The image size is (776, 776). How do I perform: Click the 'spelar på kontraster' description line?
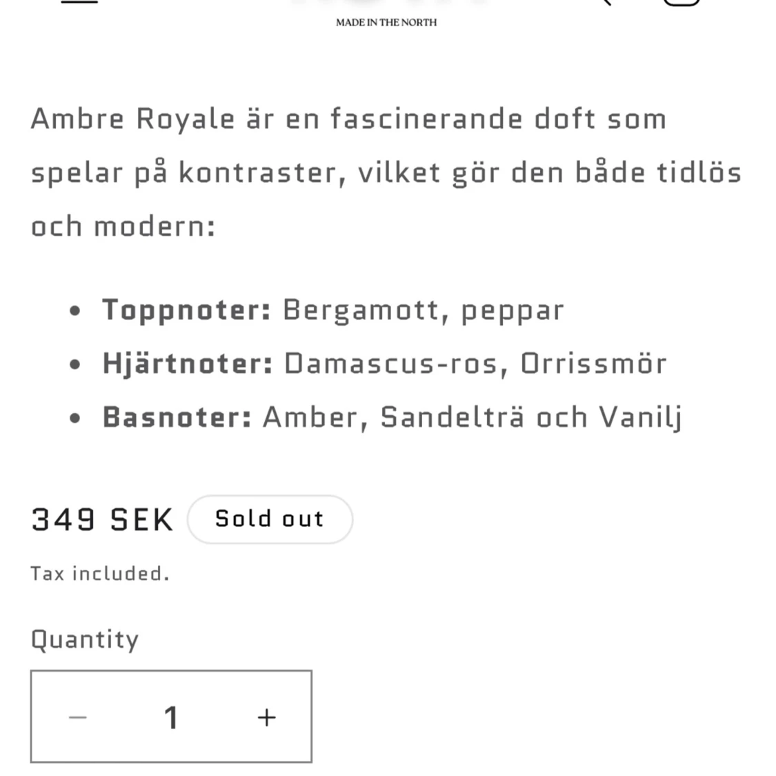pyautogui.click(x=386, y=173)
